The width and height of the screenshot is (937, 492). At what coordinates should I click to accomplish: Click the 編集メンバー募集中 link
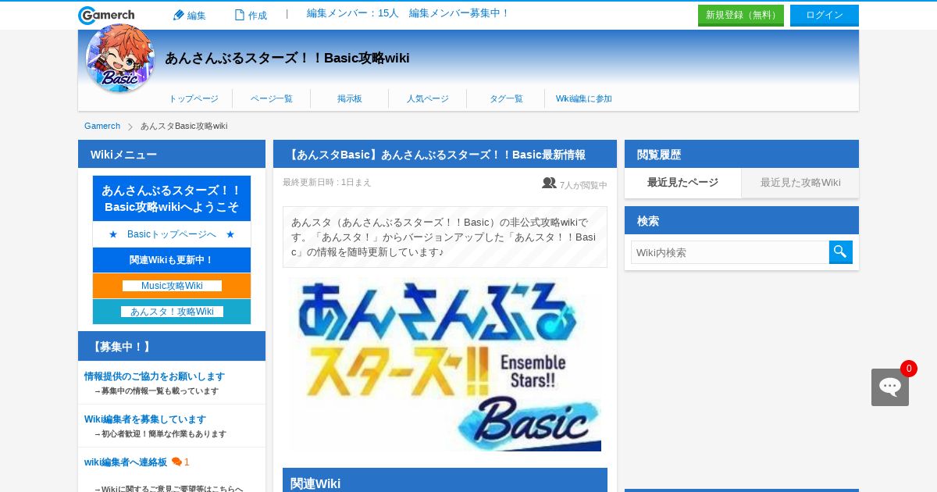coord(459,13)
